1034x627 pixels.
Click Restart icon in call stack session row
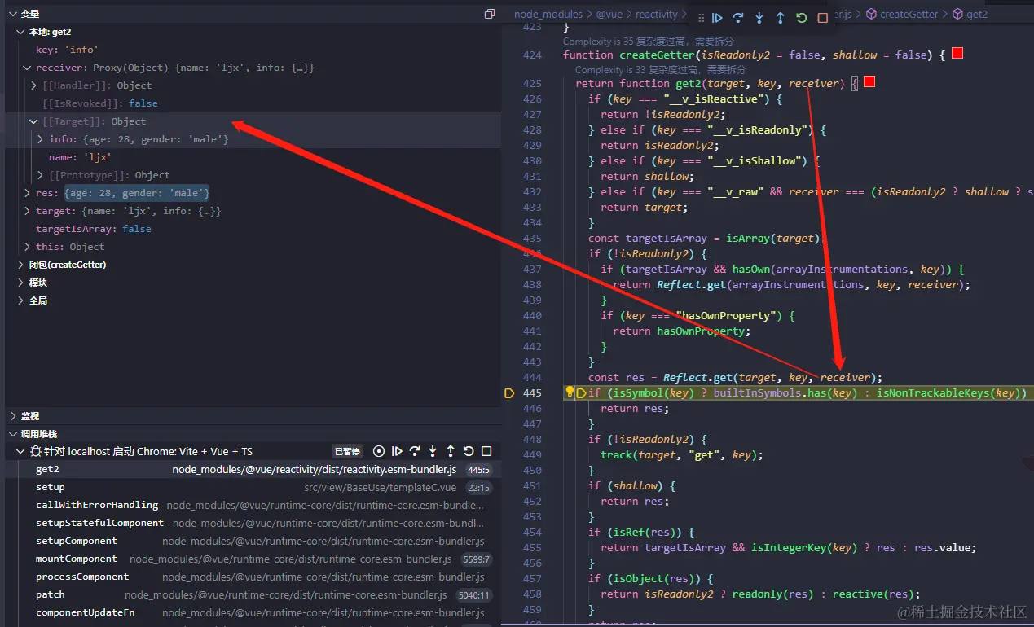(469, 451)
